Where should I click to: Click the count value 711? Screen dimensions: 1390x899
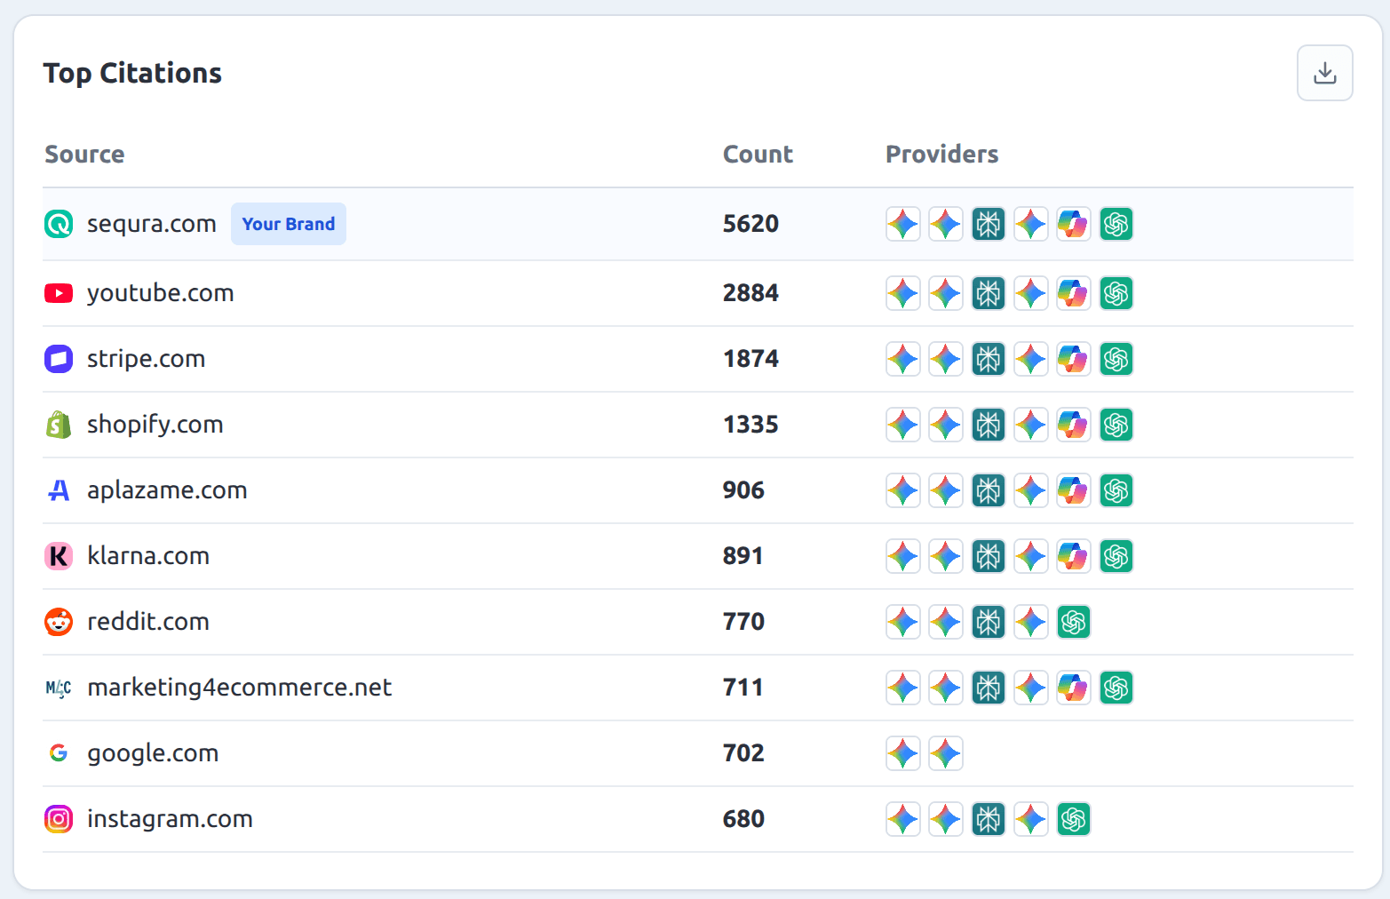pyautogui.click(x=743, y=688)
